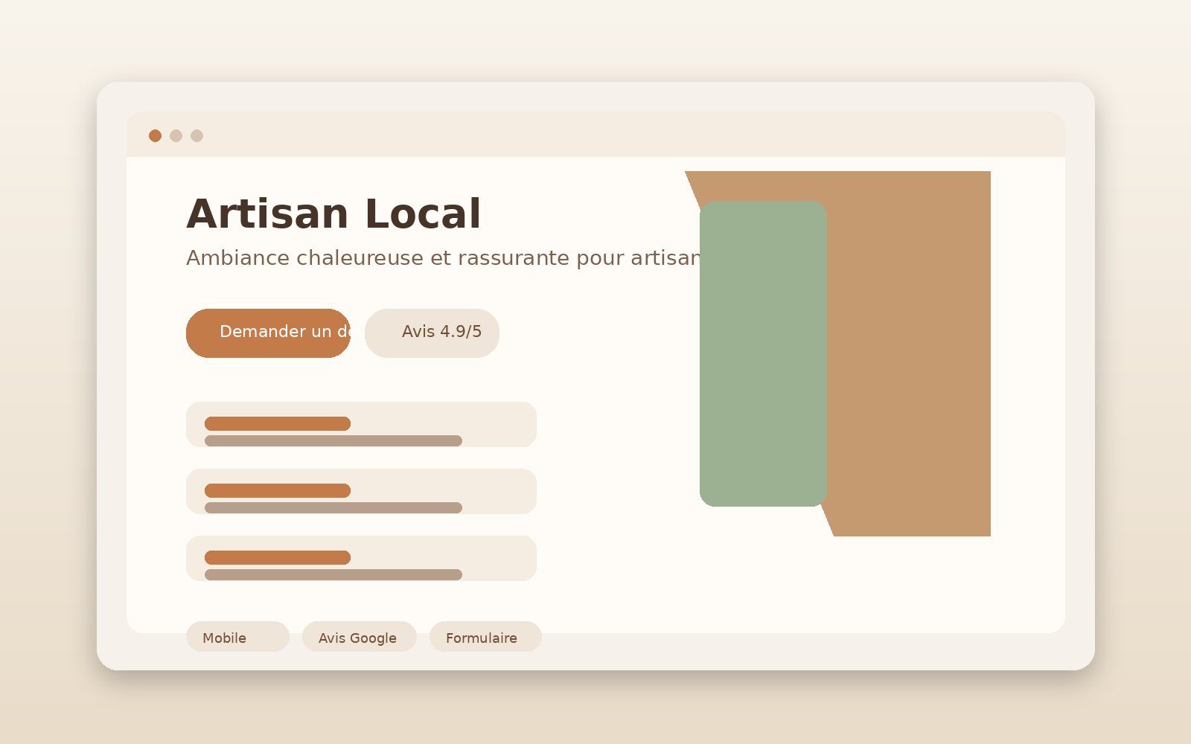Click the 'Ambiance chaleureuse' subtitle text

pyautogui.click(x=443, y=258)
